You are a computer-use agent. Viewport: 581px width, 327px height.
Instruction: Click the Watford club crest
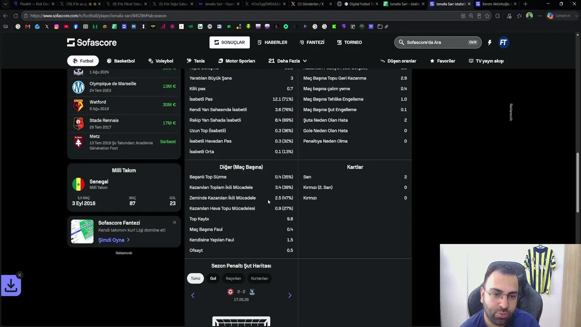[79, 105]
